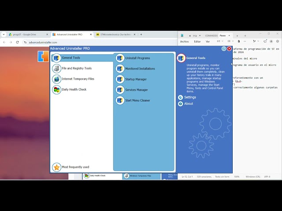Open Notepad Editar menu
282x211 pixels.
197,41
